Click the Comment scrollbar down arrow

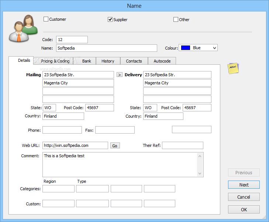click(x=200, y=173)
